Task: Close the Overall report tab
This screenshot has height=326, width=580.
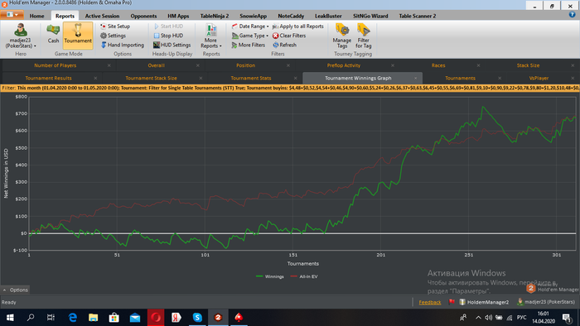Action: coord(197,65)
